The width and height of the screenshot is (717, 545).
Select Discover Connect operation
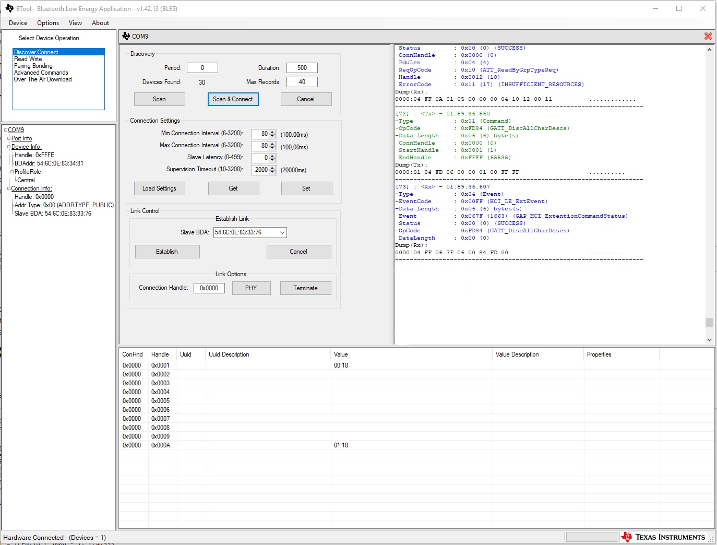click(x=58, y=52)
